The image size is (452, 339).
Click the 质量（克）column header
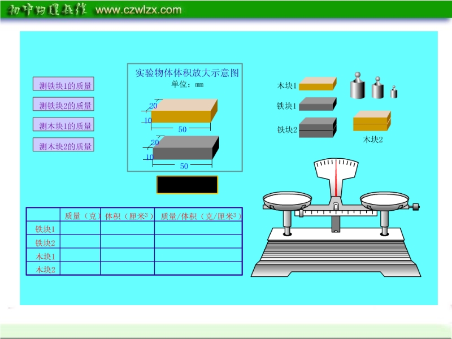pyautogui.click(x=81, y=216)
